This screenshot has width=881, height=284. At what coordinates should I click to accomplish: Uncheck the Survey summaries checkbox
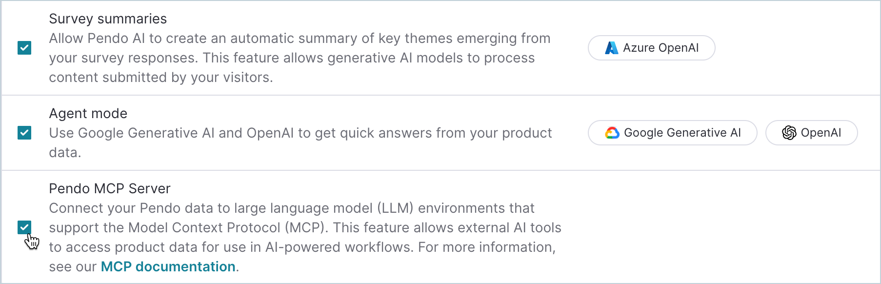click(24, 48)
